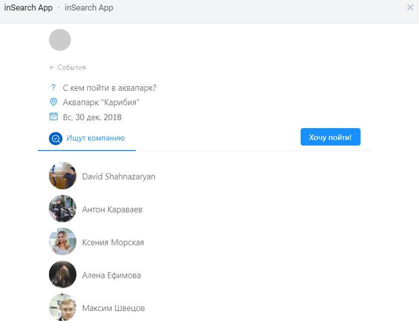Open Алена Ефимова profile name
This screenshot has height=321, width=419.
pyautogui.click(x=111, y=275)
